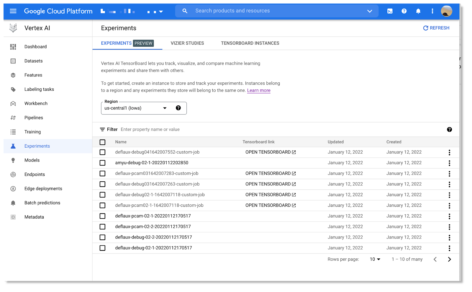Click the Datasets sidebar icon
The height and width of the screenshot is (292, 472).
click(x=13, y=61)
